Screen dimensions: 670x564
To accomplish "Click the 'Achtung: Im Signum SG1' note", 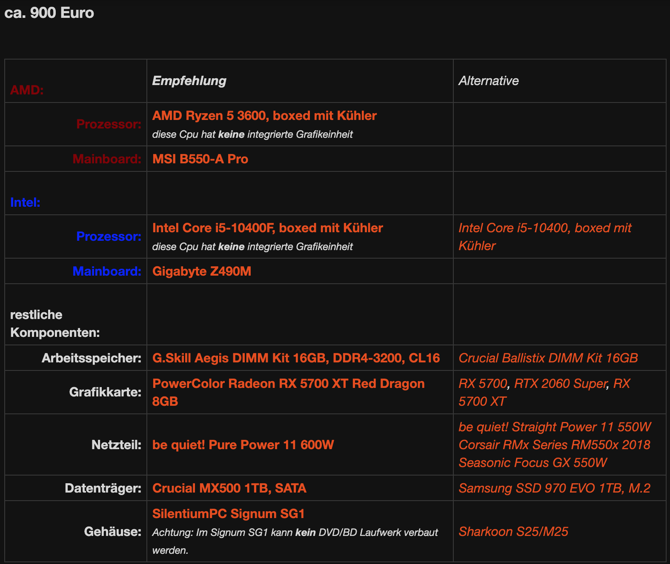I will [x=295, y=541].
